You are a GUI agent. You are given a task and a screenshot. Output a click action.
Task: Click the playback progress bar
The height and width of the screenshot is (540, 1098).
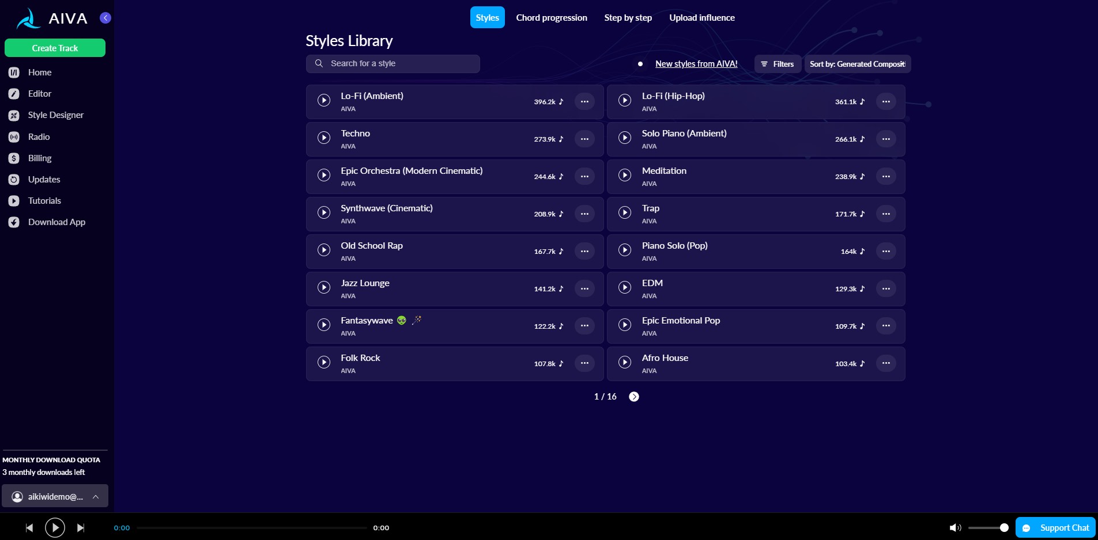pyautogui.click(x=252, y=528)
